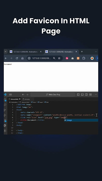The image size is (102, 181).
Task: Go to the browser home page
Action: [x=22, y=58]
